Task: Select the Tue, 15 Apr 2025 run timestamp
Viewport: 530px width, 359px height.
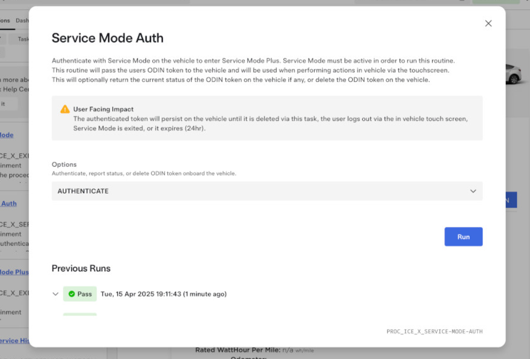Action: (163, 294)
